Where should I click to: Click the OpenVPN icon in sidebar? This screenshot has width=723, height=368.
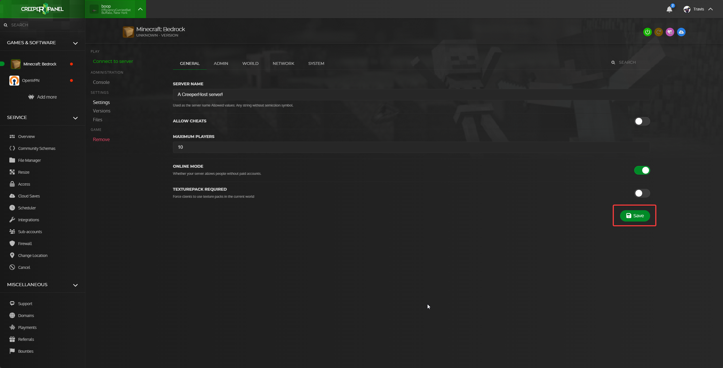point(14,80)
